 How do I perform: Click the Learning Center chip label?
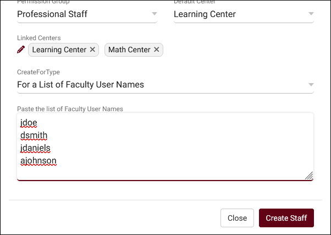59,50
